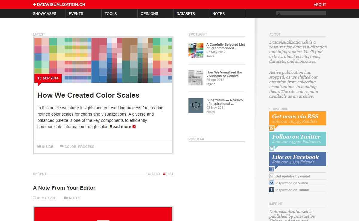This screenshot has width=359, height=221.
Task: Open the Events menu
Action: tap(76, 13)
